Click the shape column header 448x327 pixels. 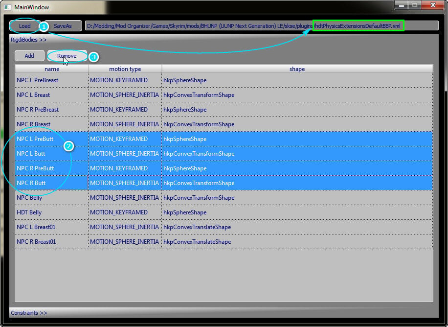[x=297, y=69]
